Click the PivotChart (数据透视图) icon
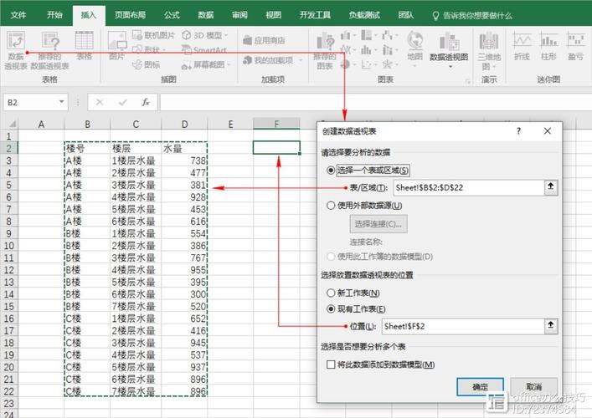This screenshot has width=592, height=418. point(449,46)
